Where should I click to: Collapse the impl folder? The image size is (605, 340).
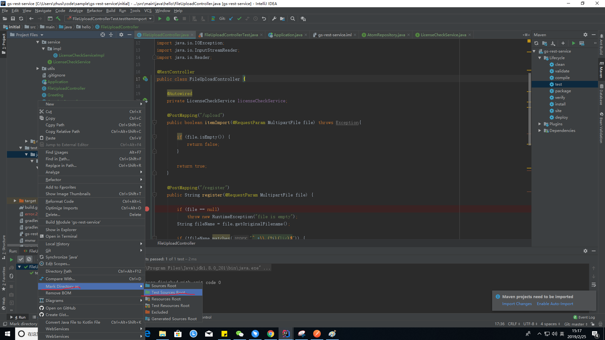pos(43,49)
